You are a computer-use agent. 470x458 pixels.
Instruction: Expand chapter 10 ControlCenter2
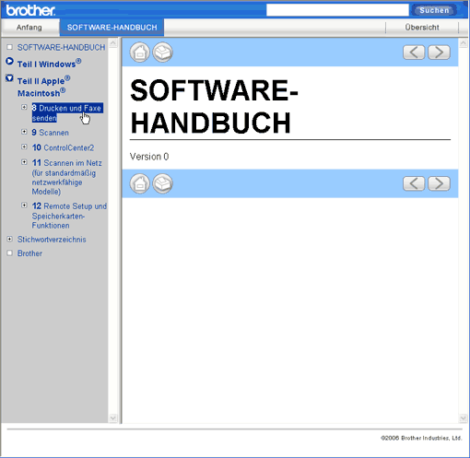pyautogui.click(x=24, y=147)
